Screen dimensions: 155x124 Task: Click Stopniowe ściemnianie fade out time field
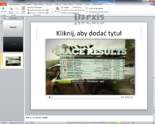pyautogui.click(x=48, y=13)
